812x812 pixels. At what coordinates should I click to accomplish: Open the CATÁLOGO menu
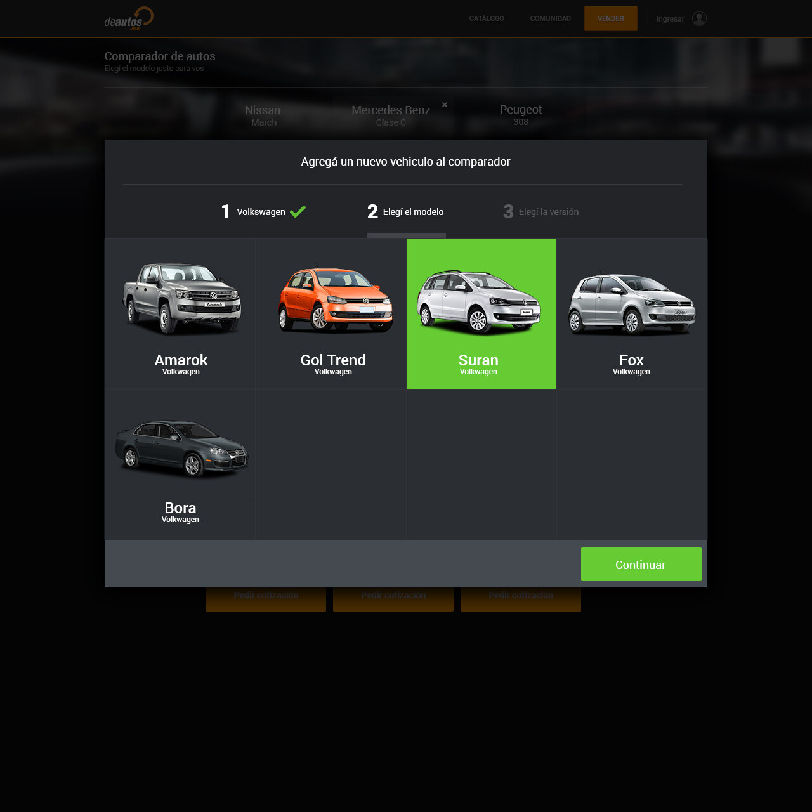487,18
